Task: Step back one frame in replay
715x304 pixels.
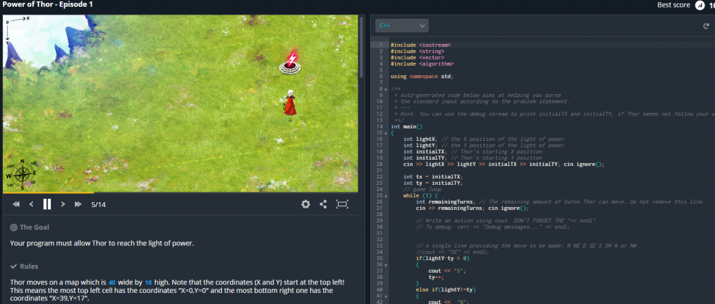Action: click(31, 204)
